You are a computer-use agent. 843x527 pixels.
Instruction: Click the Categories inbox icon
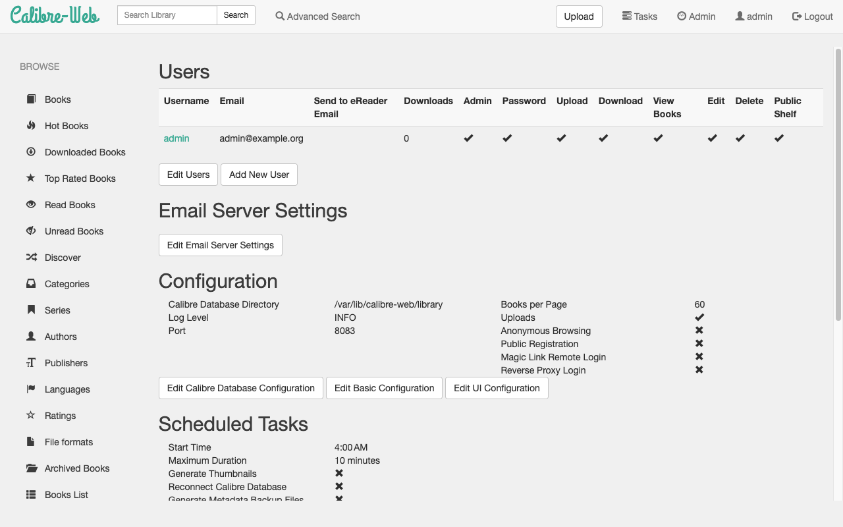click(31, 283)
